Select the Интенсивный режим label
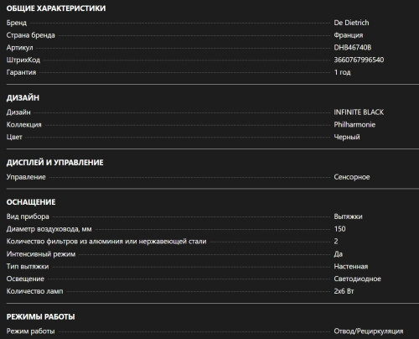The height and width of the screenshot is (339, 419). [x=41, y=254]
